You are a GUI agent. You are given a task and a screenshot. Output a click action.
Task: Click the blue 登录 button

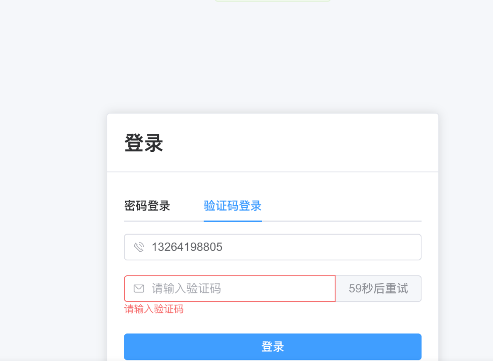273,346
